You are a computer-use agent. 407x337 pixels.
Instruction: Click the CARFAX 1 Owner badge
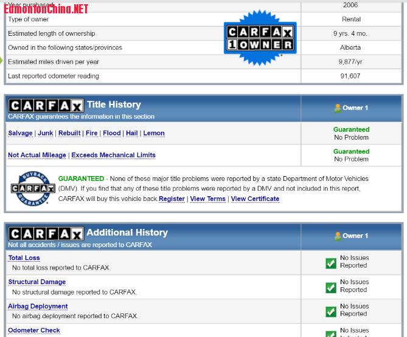(x=260, y=38)
